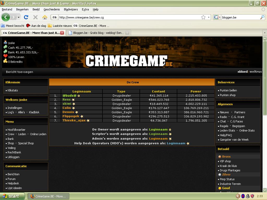
Task: Click the stop loading X icon
Action: coord(35,17)
